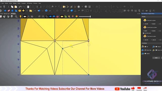The width and height of the screenshot is (162, 91).
Task: Click the blue relief shape icon
Action: point(5,11)
